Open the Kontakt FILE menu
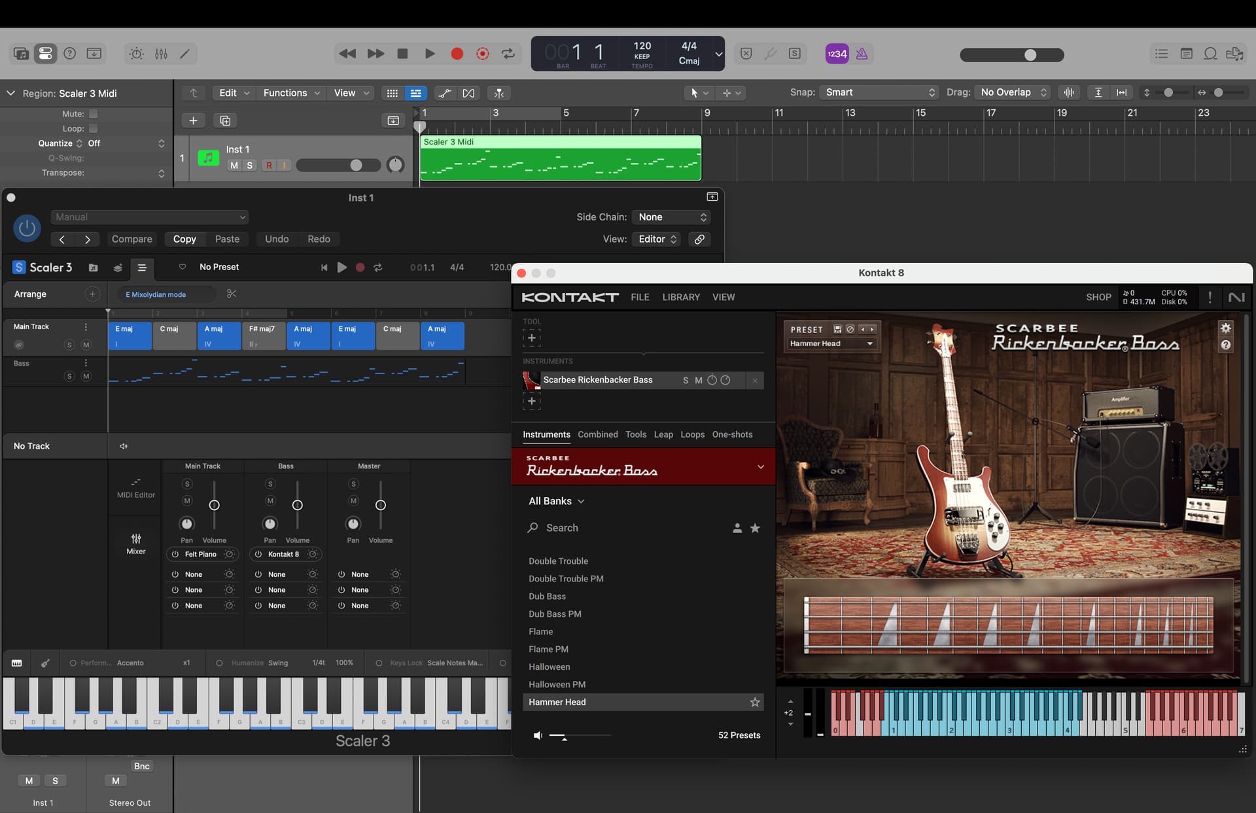 (640, 297)
